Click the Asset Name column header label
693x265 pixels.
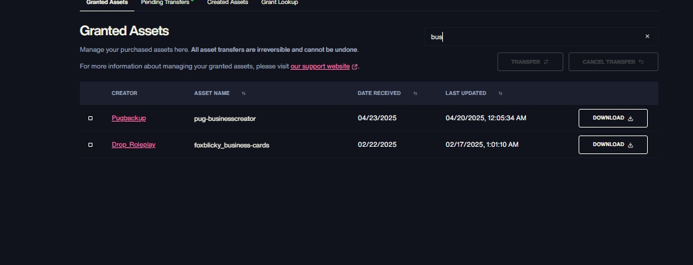(x=211, y=93)
